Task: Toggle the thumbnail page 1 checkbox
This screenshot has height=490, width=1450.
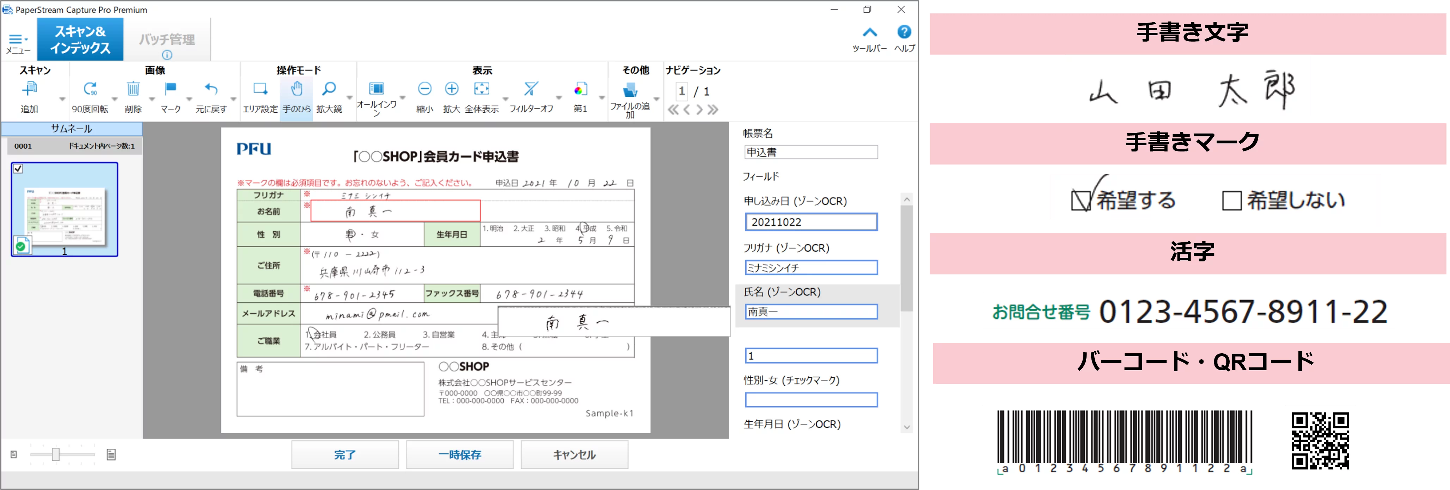Action: (x=18, y=169)
